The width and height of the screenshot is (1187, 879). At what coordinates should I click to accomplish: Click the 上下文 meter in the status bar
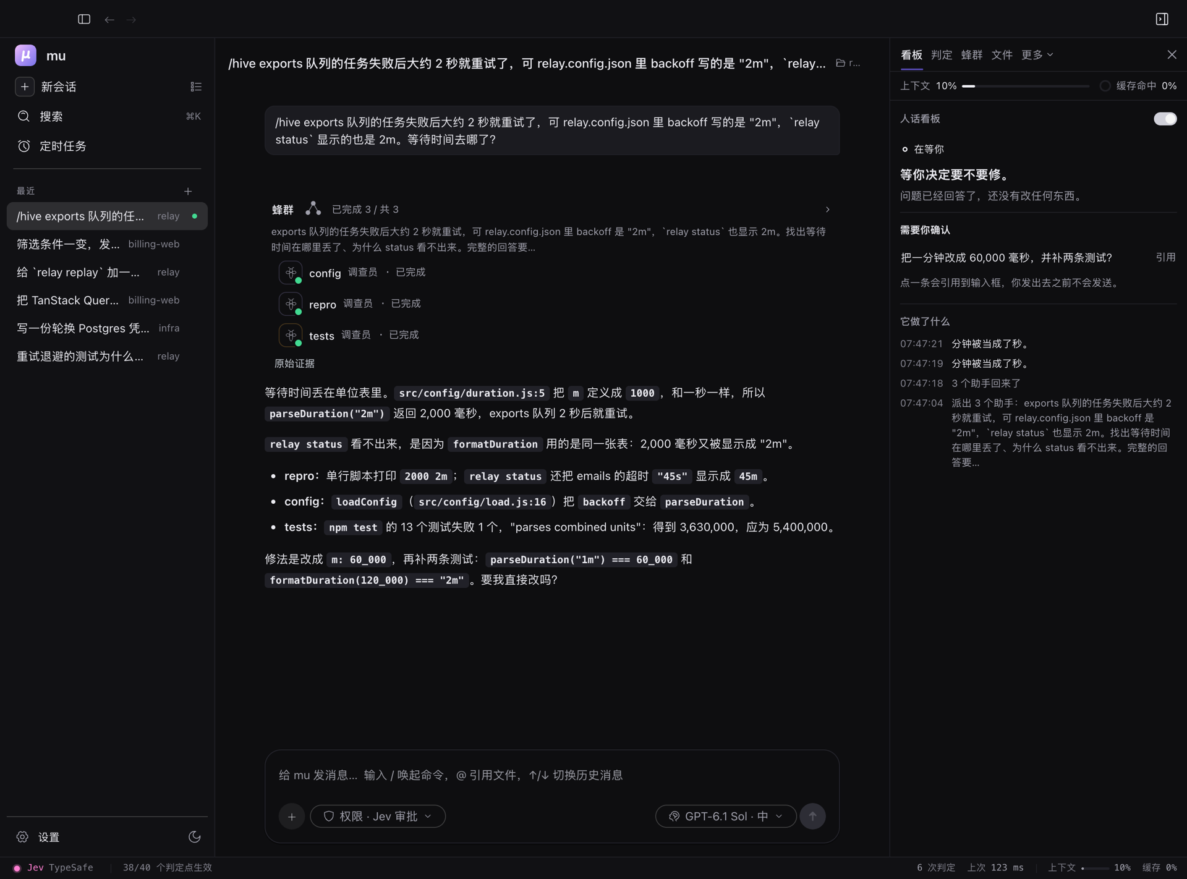(x=1089, y=868)
